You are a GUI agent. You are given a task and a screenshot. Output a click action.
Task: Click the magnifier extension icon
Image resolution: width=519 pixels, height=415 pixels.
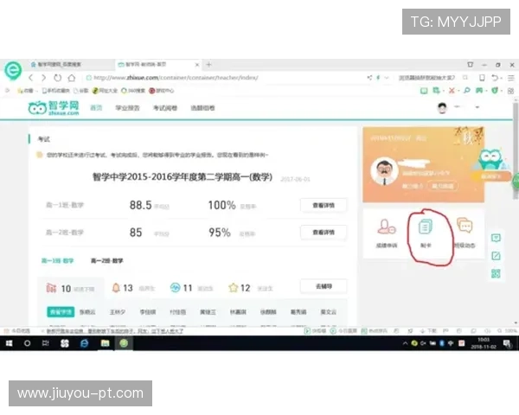coord(467,90)
